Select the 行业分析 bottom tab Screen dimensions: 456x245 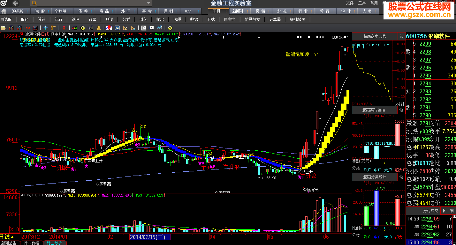coord(55,243)
